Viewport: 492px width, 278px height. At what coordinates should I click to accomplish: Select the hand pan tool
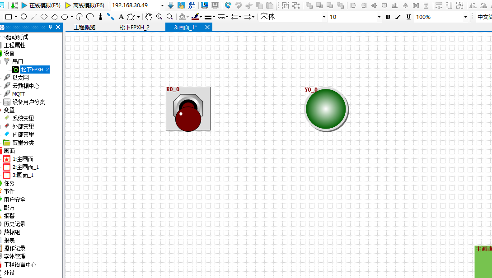click(149, 17)
